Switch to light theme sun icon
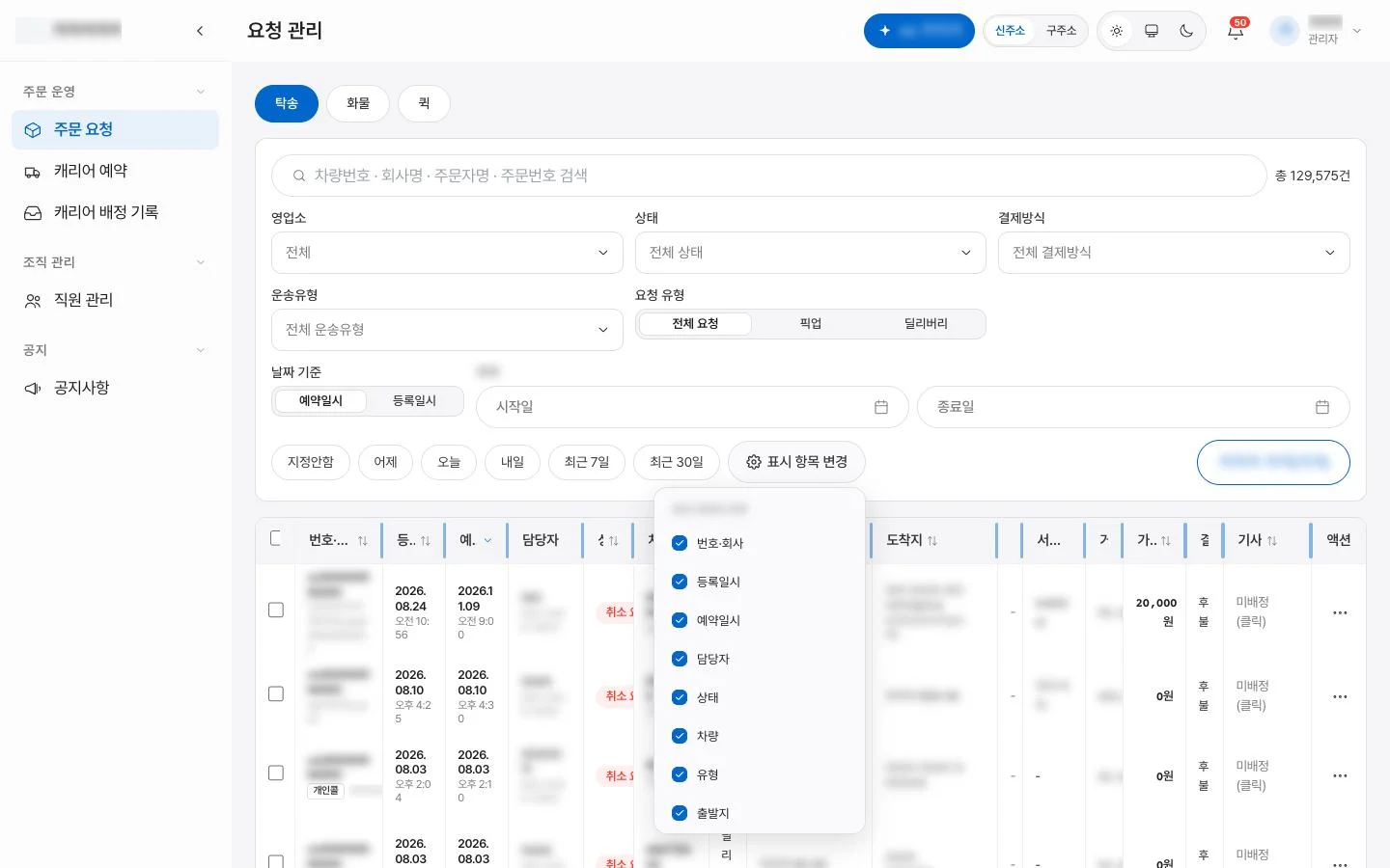Image resolution: width=1390 pixels, height=868 pixels. 1117,31
